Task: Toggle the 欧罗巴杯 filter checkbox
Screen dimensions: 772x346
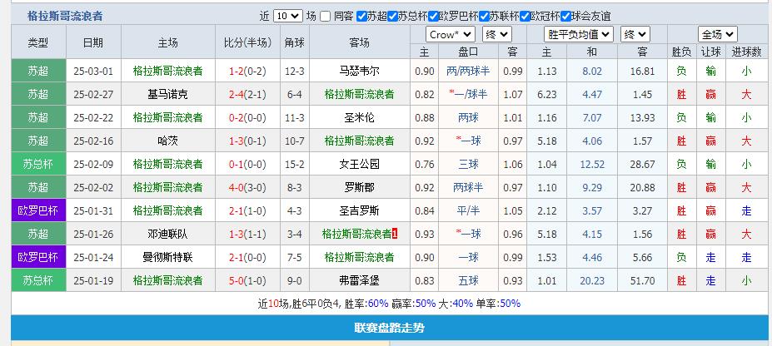Action: coord(434,16)
